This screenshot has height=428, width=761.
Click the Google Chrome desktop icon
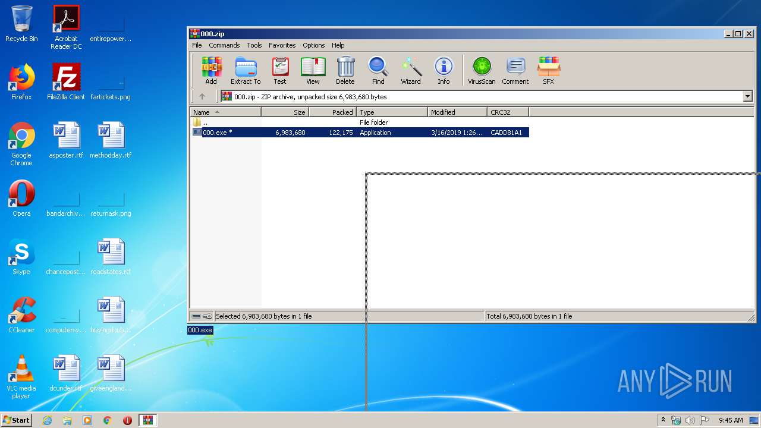[21, 144]
